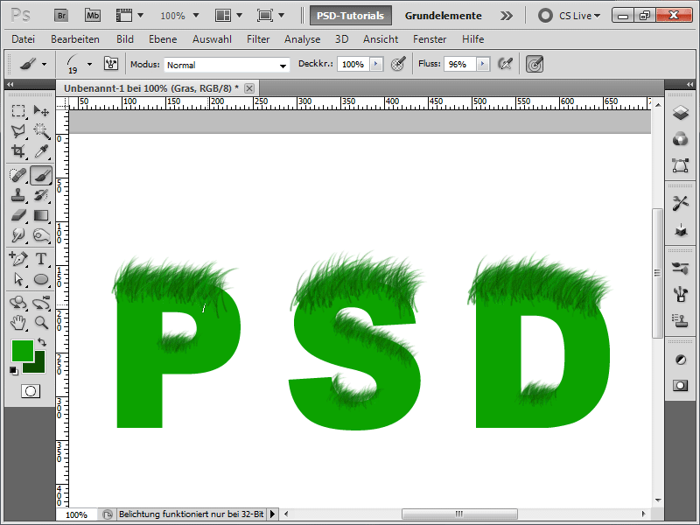
Task: Select the Gradient tool
Action: (x=41, y=215)
